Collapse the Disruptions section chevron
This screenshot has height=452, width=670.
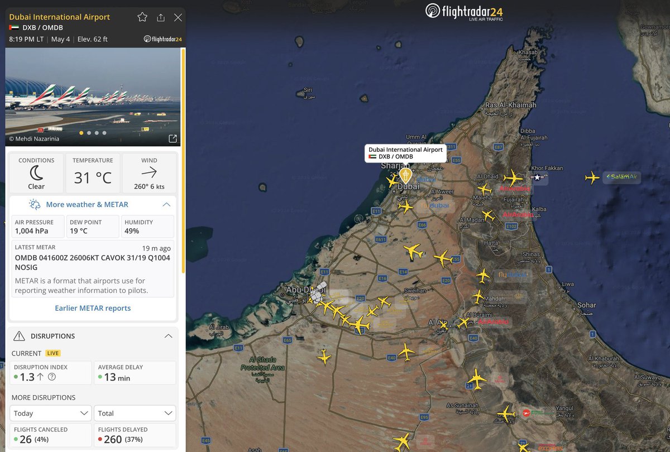click(168, 336)
